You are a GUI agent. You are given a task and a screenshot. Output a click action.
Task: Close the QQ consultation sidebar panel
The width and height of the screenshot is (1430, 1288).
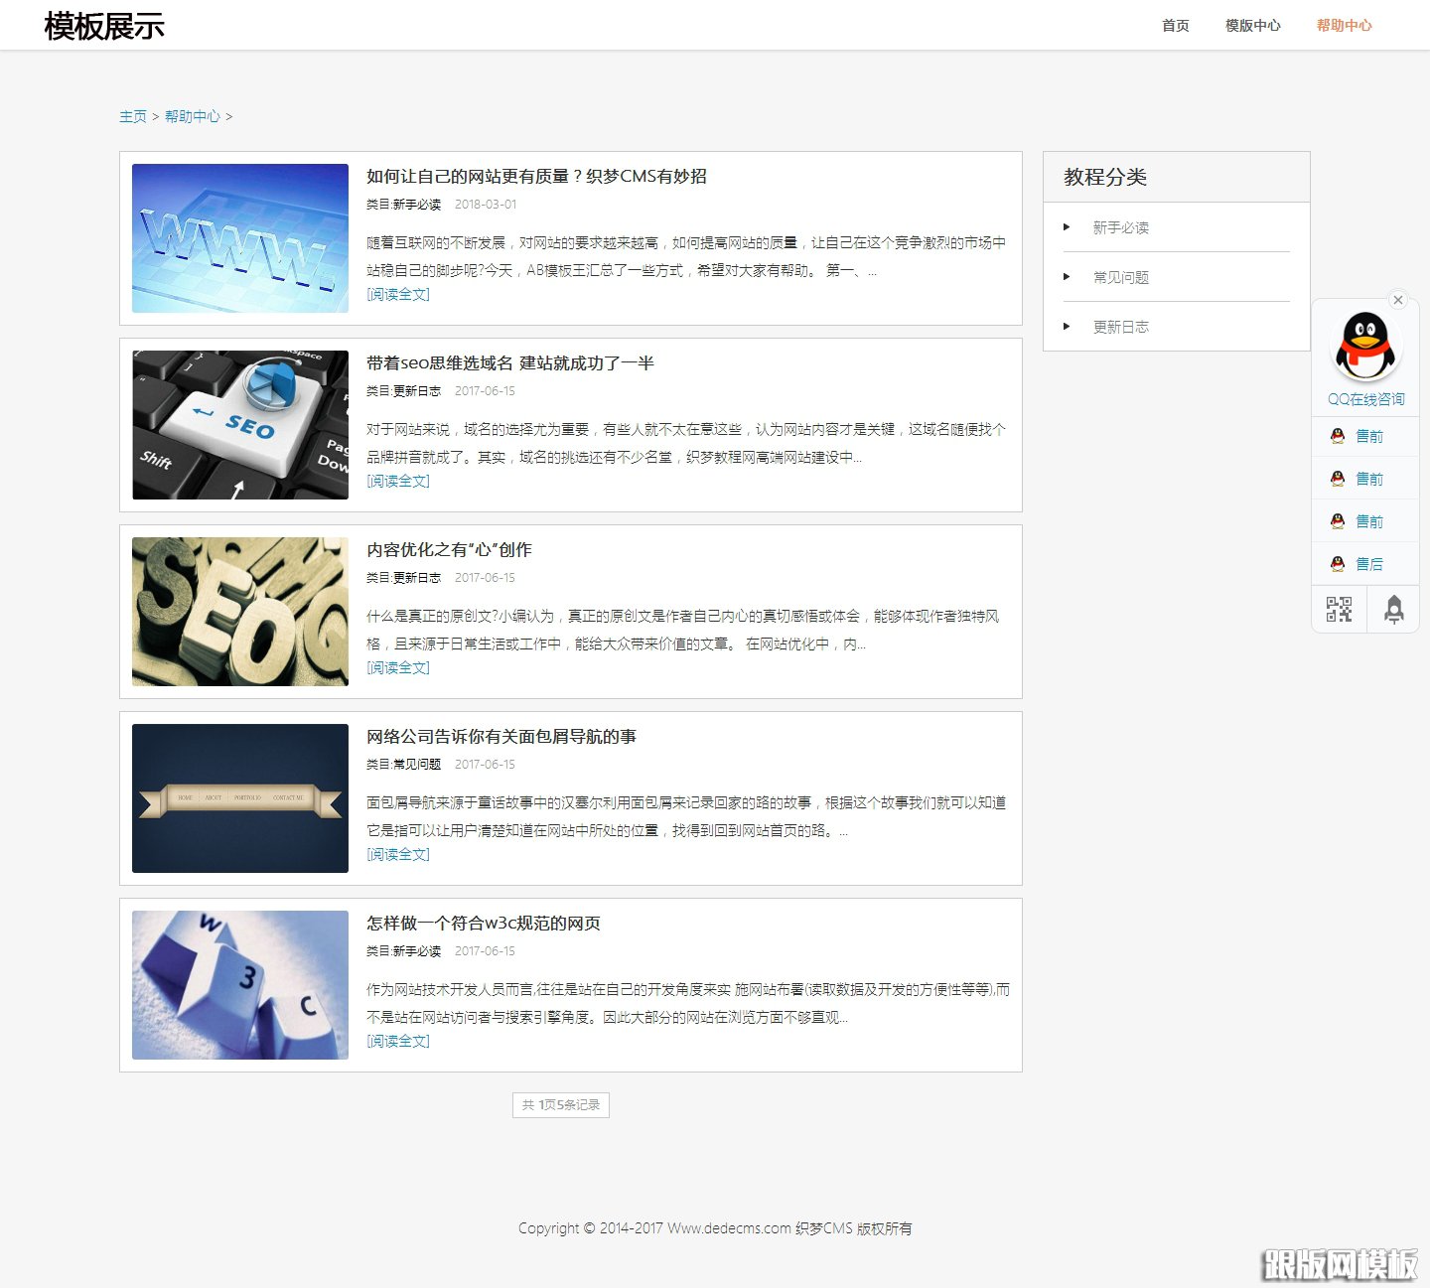pos(1398,300)
